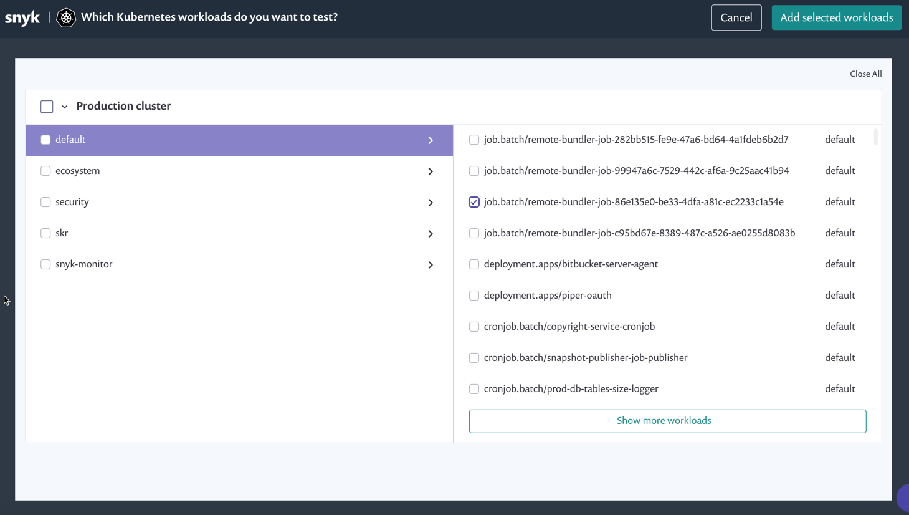The height and width of the screenshot is (515, 909).
Task: Uncheck remote-bundler-job-86e135e0 workload checkbox
Action: coord(474,202)
